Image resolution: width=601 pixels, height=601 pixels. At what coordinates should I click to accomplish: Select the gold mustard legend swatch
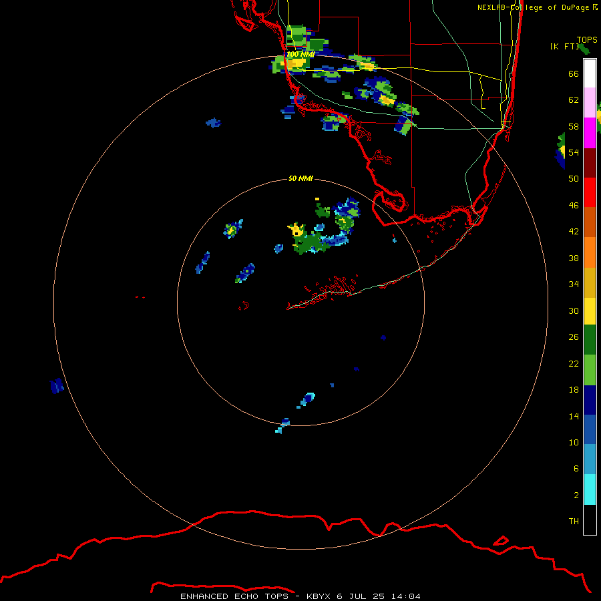coord(590,282)
